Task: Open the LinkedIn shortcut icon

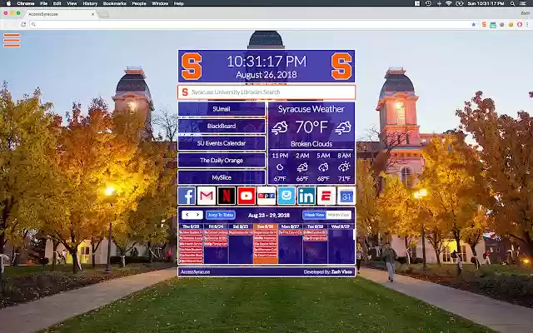Action: [306, 196]
